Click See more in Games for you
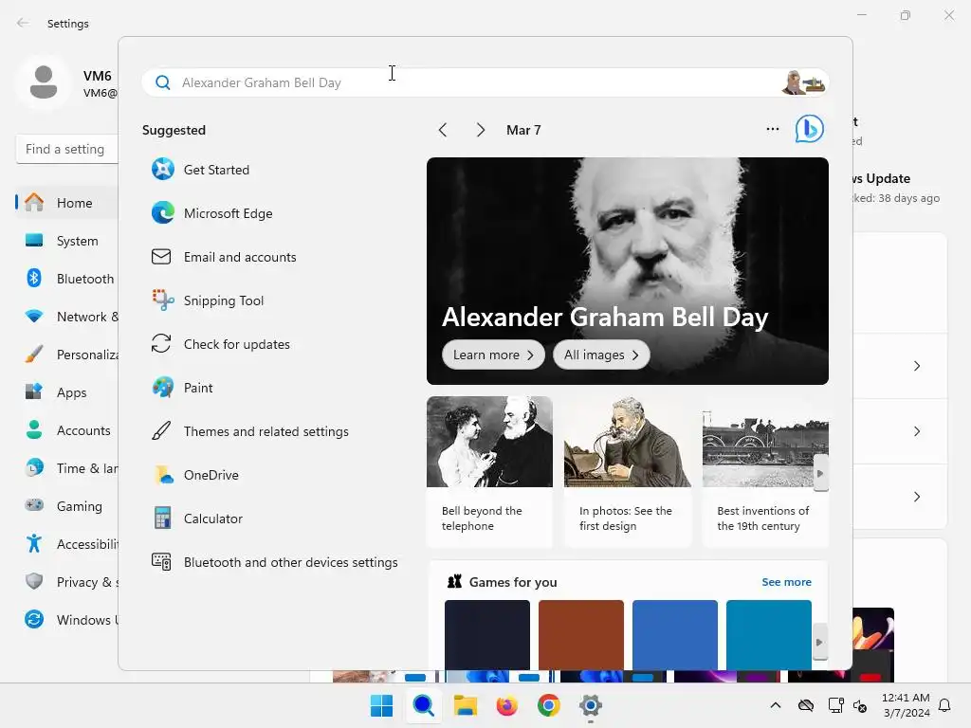This screenshot has height=728, width=971. point(786,582)
